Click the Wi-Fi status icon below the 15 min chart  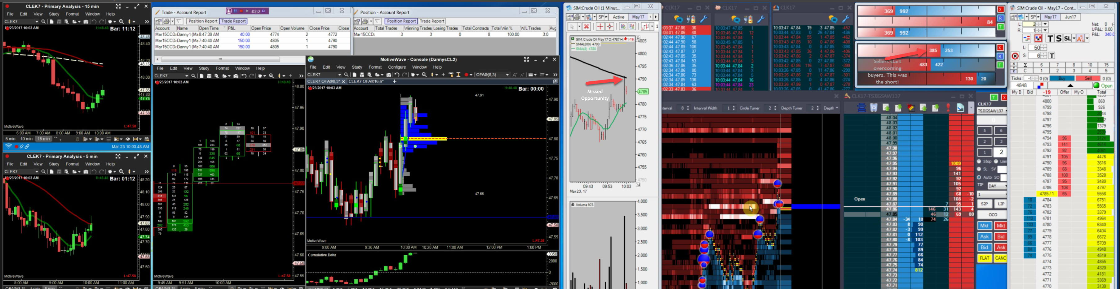pyautogui.click(x=8, y=147)
